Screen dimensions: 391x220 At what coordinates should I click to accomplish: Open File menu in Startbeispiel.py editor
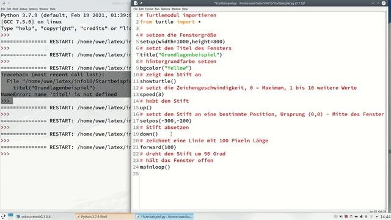pyautogui.click(x=136, y=9)
